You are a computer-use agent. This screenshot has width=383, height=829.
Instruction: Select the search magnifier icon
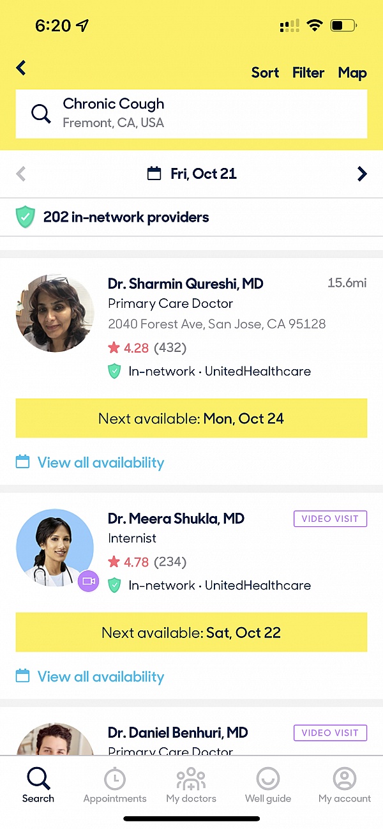pyautogui.click(x=40, y=113)
